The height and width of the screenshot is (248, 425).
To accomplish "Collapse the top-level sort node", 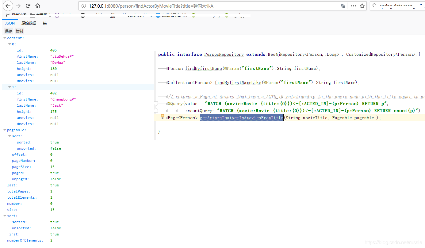I will 5,216.
